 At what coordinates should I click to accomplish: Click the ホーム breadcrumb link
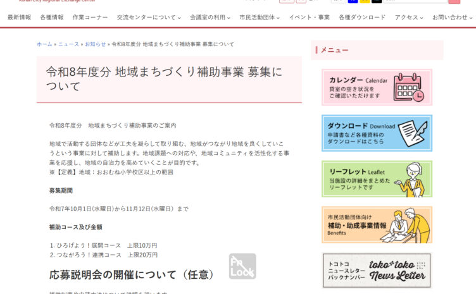tap(44, 44)
